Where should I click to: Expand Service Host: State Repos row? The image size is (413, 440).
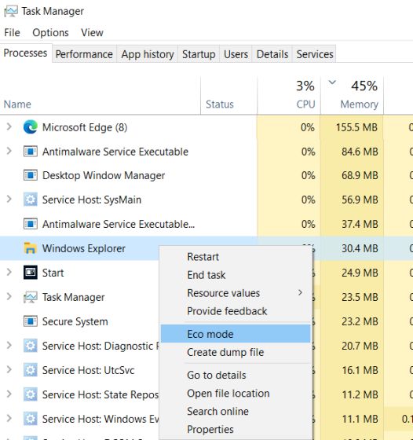pos(9,394)
